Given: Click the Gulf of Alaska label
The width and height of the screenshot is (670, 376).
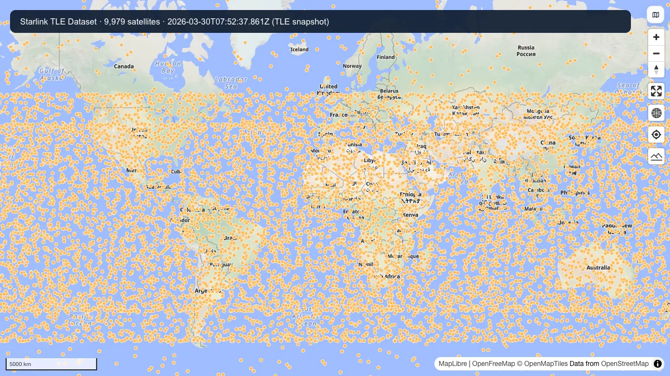Looking at the screenshot, I should pos(52,74).
